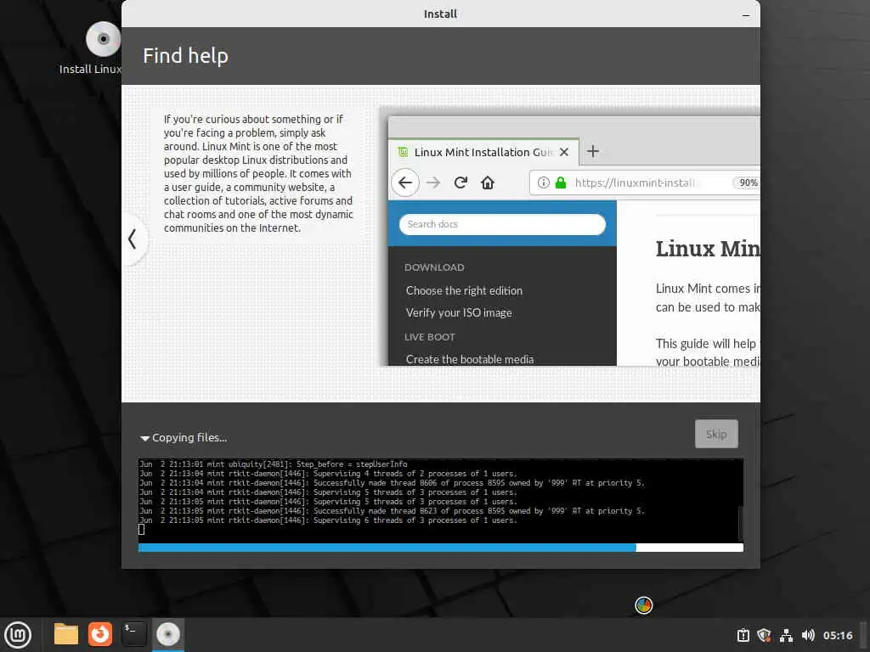This screenshot has height=652, width=870.
Task: Click the round mouse pointer indicator icon
Action: coord(644,605)
